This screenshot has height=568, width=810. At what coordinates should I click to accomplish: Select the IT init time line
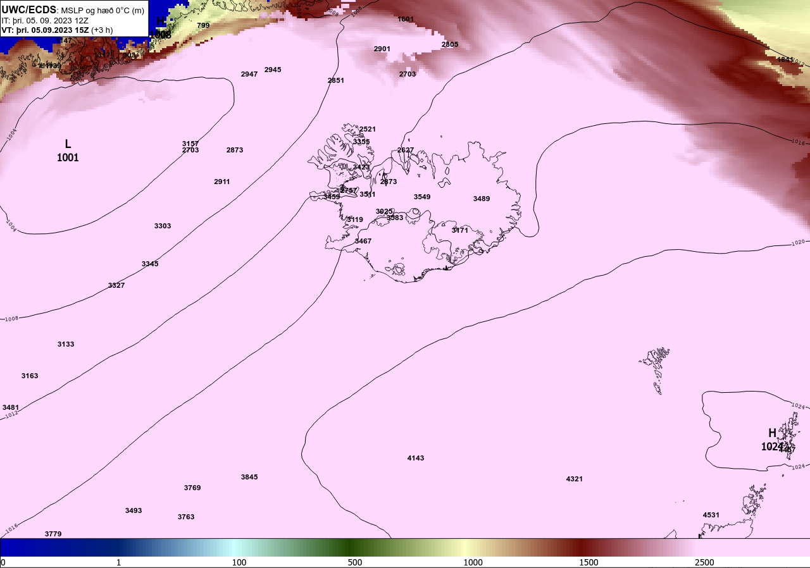[x=45, y=20]
